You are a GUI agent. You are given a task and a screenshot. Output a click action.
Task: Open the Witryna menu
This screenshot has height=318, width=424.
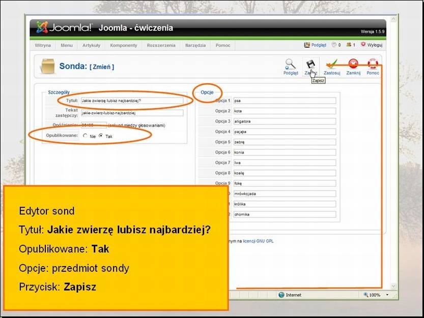coord(43,45)
